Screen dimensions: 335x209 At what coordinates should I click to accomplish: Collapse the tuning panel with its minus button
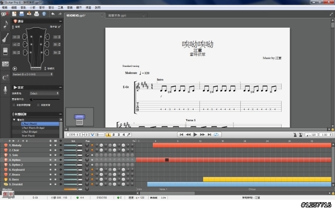click(61, 21)
